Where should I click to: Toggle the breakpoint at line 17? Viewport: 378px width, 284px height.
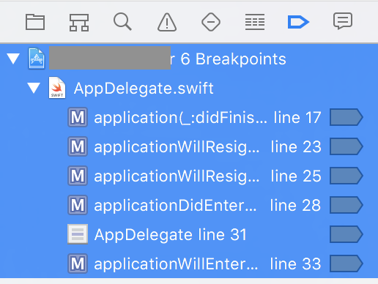(346, 117)
